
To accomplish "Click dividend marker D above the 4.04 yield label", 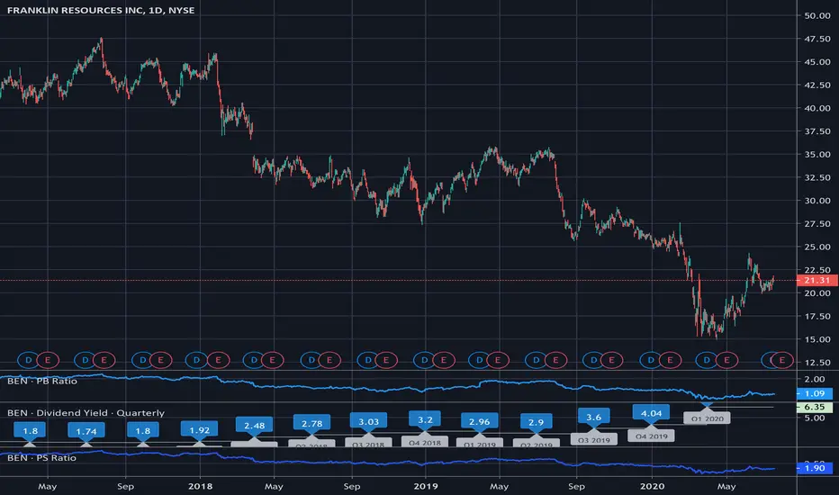I will (651, 360).
